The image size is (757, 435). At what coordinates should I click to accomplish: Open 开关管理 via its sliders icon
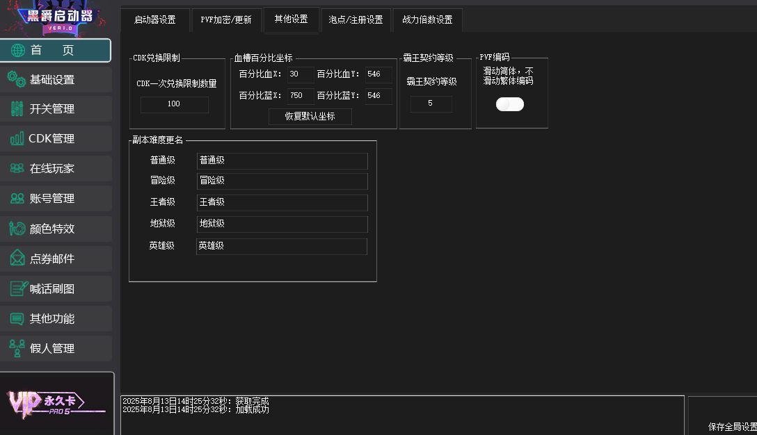[17, 109]
